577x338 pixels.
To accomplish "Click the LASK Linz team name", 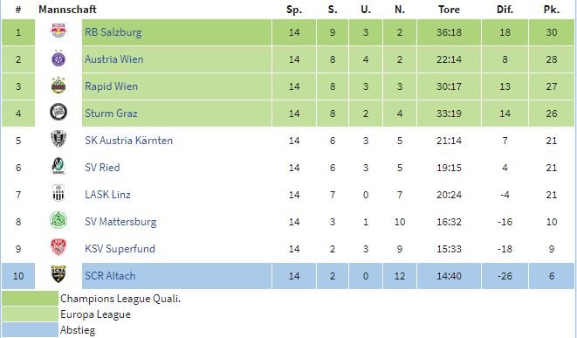I will [x=107, y=195].
